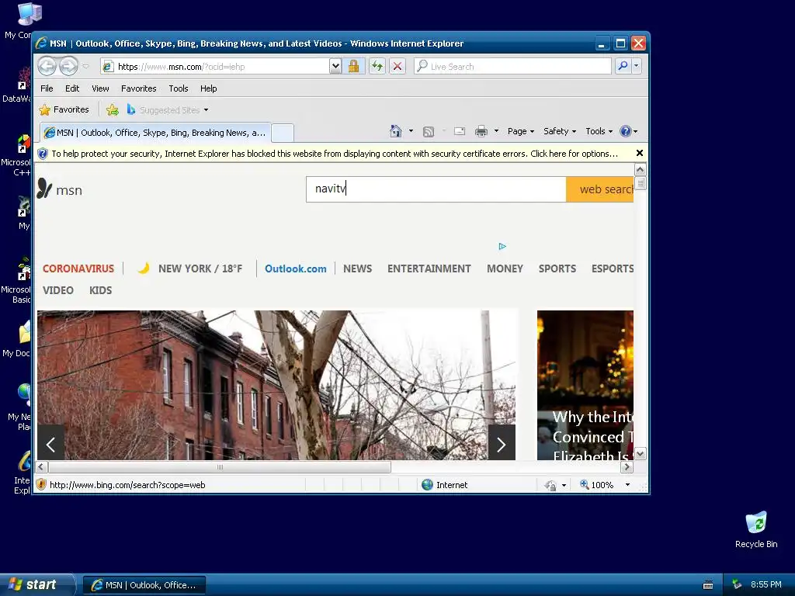Click the information bar shield icon
This screenshot has width=795, height=596.
pos(43,154)
